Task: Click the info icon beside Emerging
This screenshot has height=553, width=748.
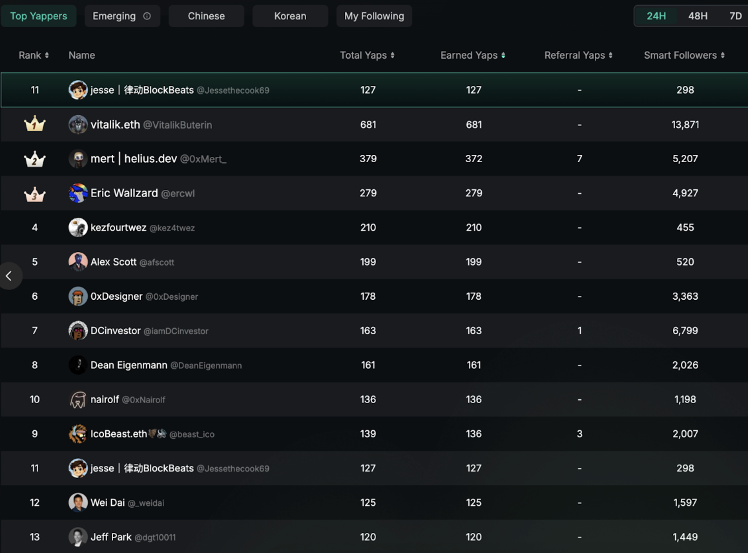Action: (147, 16)
